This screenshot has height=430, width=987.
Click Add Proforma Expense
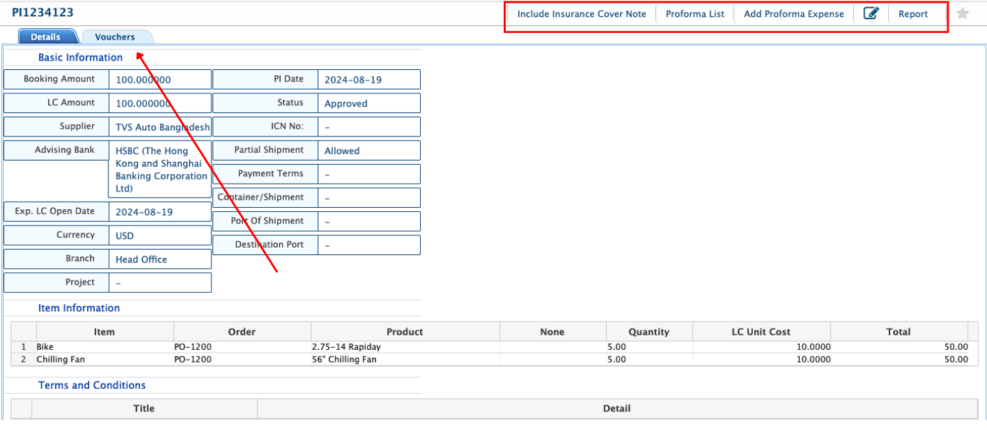coord(793,14)
